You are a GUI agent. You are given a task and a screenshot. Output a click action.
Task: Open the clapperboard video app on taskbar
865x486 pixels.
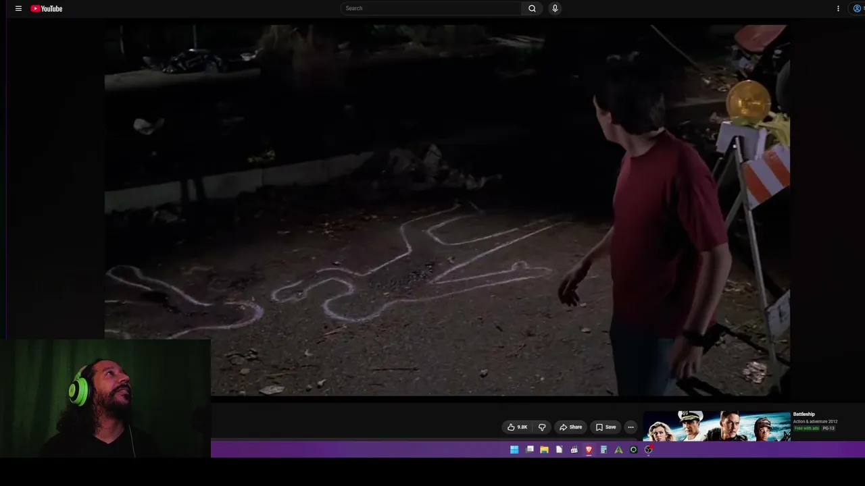pyautogui.click(x=574, y=450)
